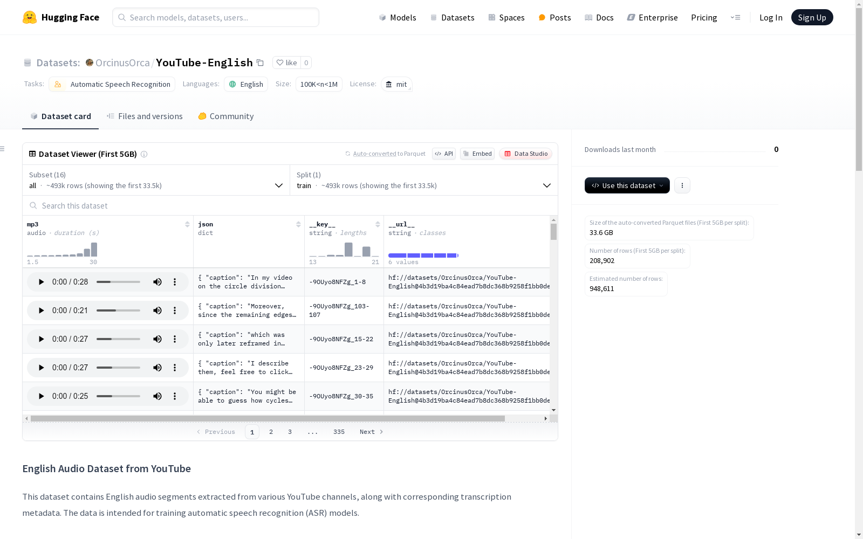Click the table horizontal scrollbar
Screen dimensions: 863x539
point(268,418)
